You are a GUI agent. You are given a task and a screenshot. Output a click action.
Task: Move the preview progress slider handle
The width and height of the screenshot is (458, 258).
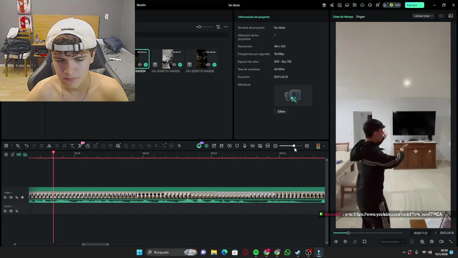pyautogui.click(x=348, y=233)
